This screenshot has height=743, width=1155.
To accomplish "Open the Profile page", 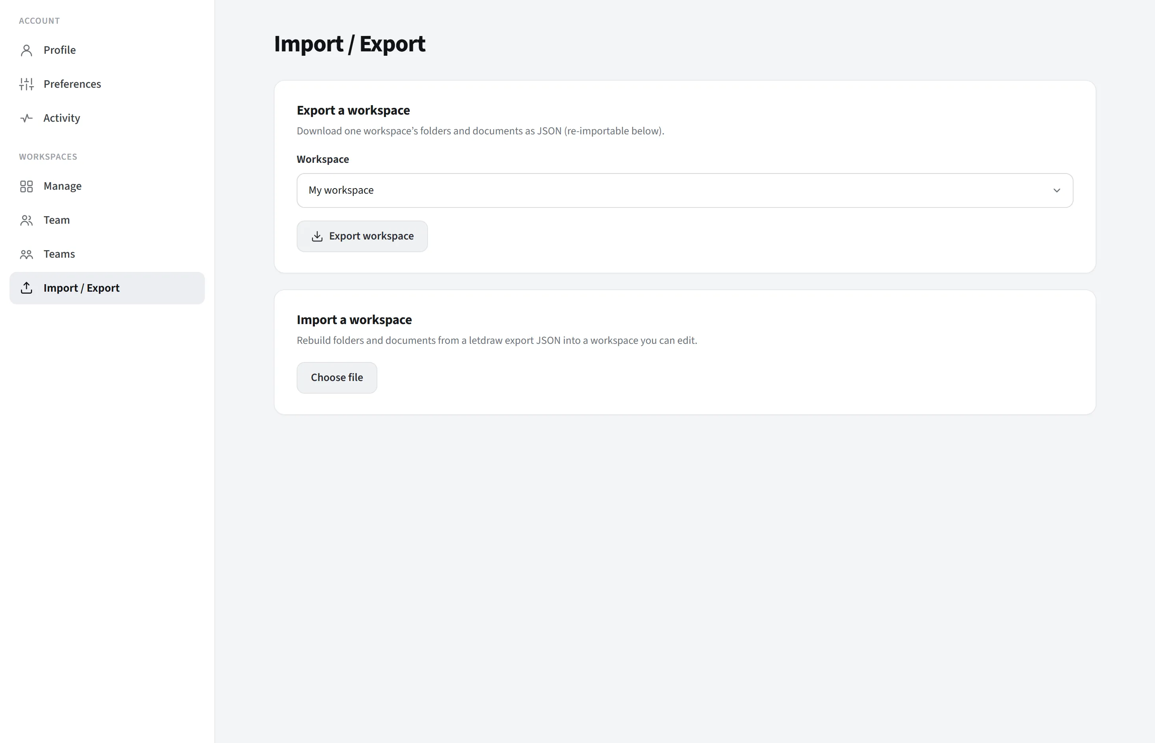I will (x=107, y=50).
